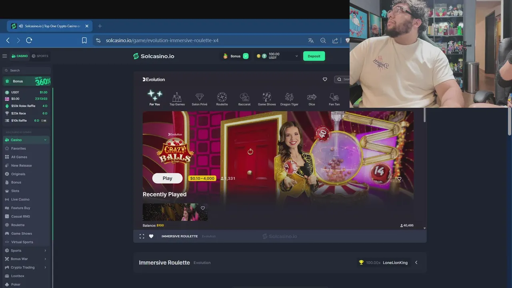
Task: Close the Solcasino.io browser tab
Action: [87, 26]
